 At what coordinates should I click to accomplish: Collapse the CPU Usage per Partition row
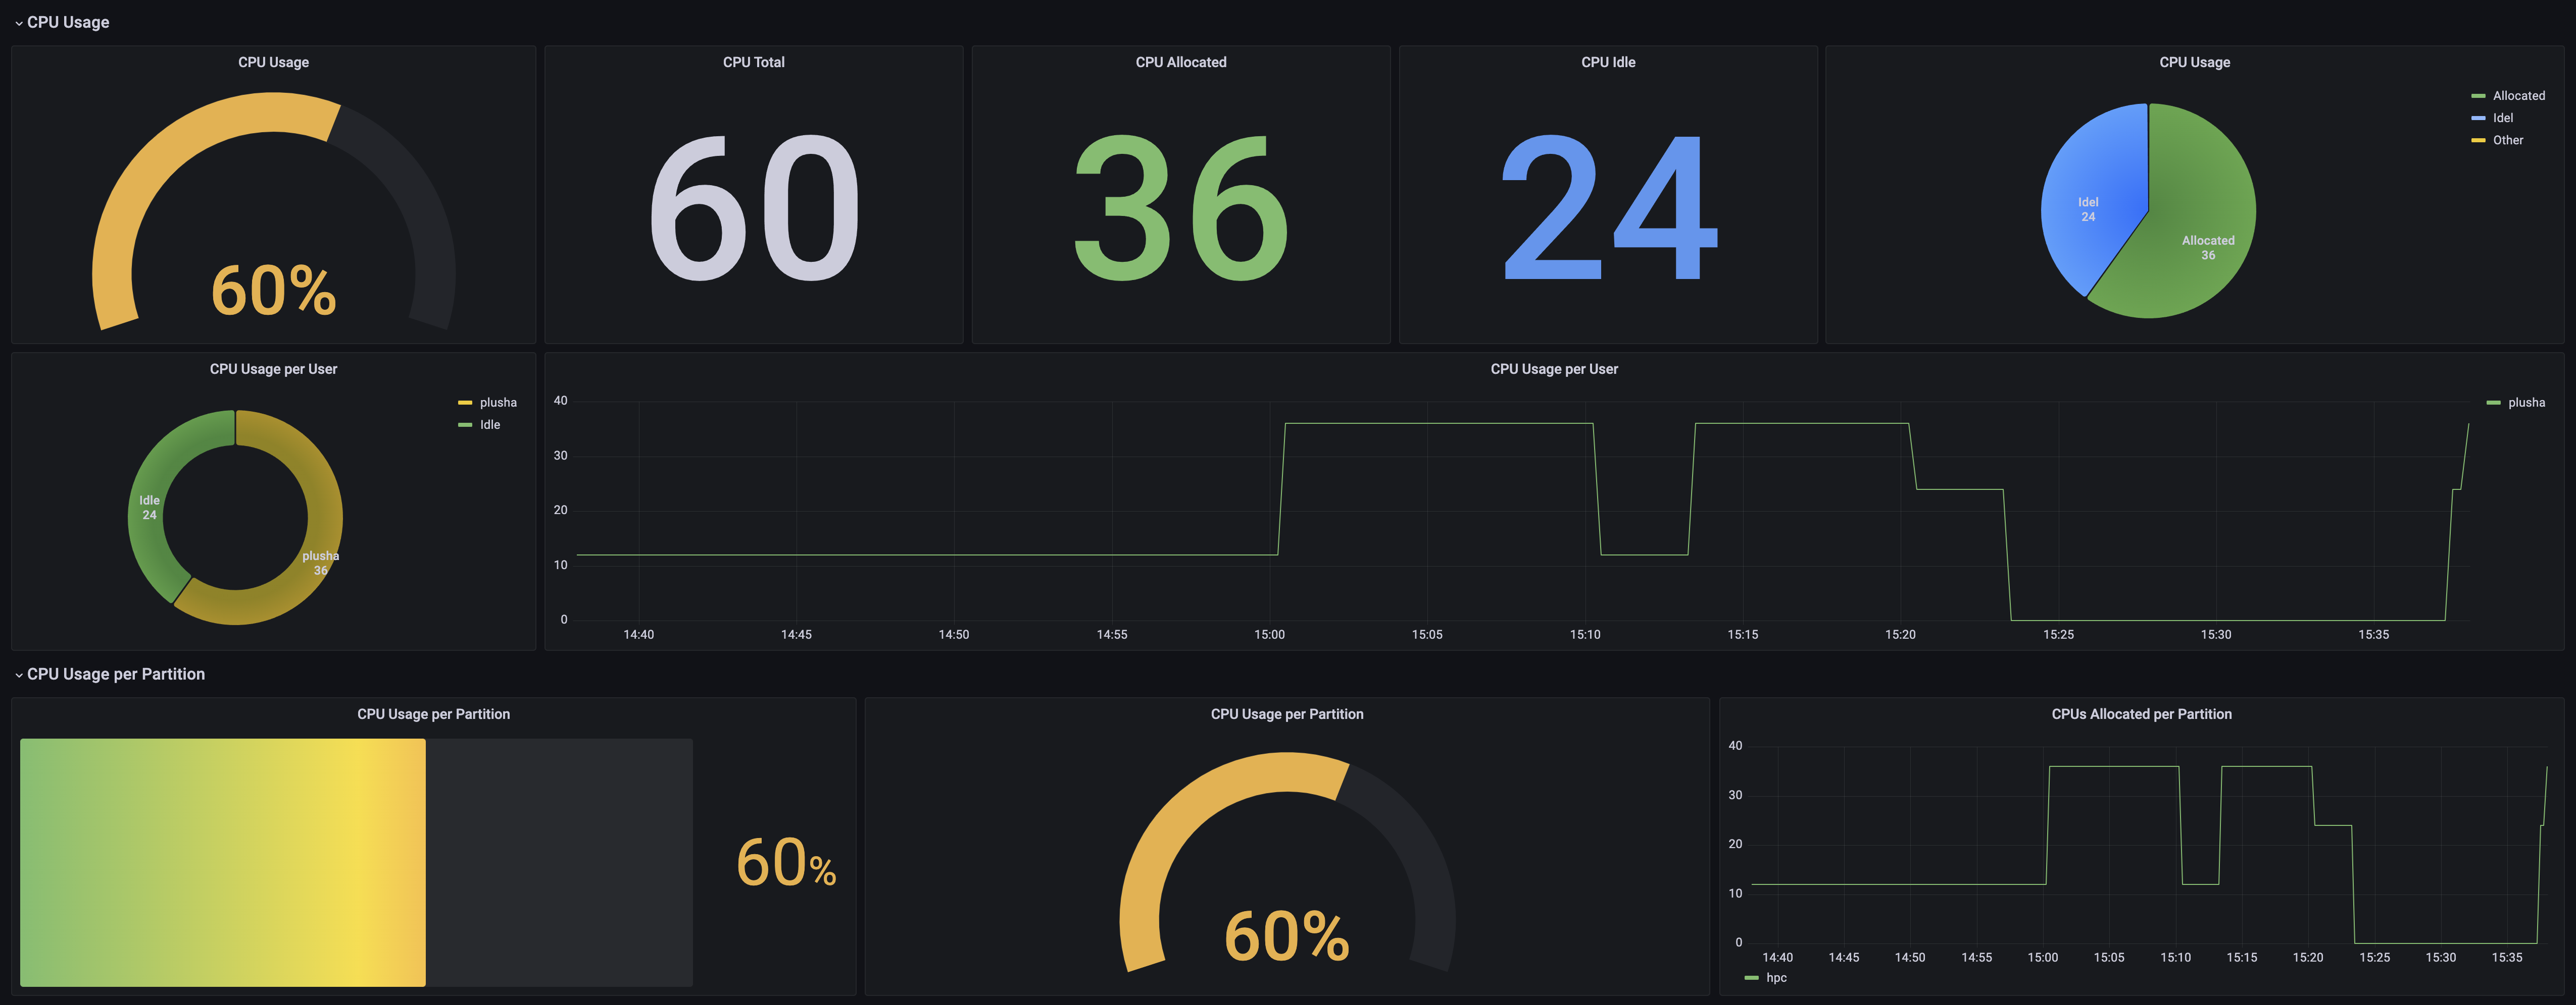pos(18,676)
